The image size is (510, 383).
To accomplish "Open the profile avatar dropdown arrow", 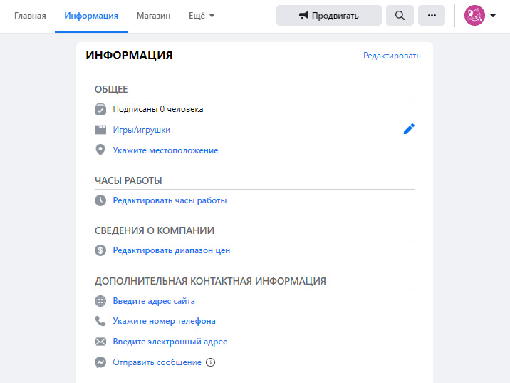I will [x=493, y=15].
